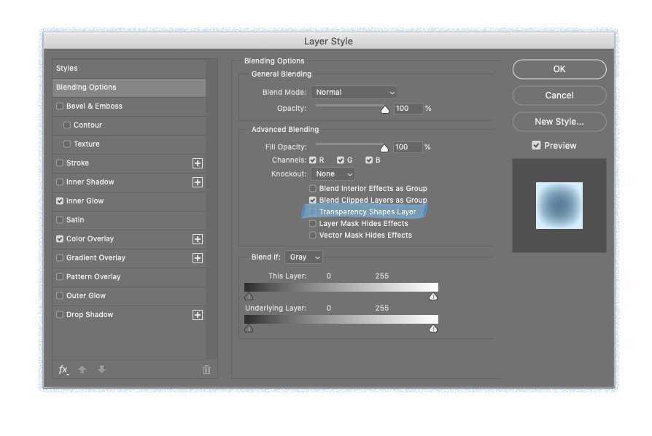This screenshot has height=436, width=652.
Task: Open the Knockout dropdown
Action: (x=334, y=174)
